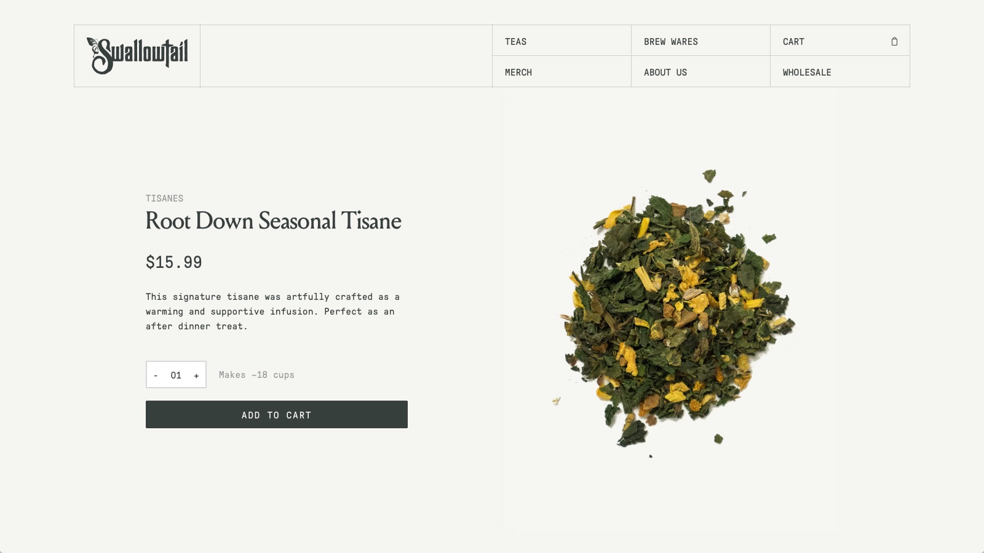Click the shopping bag cart icon
Image resolution: width=984 pixels, height=553 pixels.
click(x=894, y=41)
